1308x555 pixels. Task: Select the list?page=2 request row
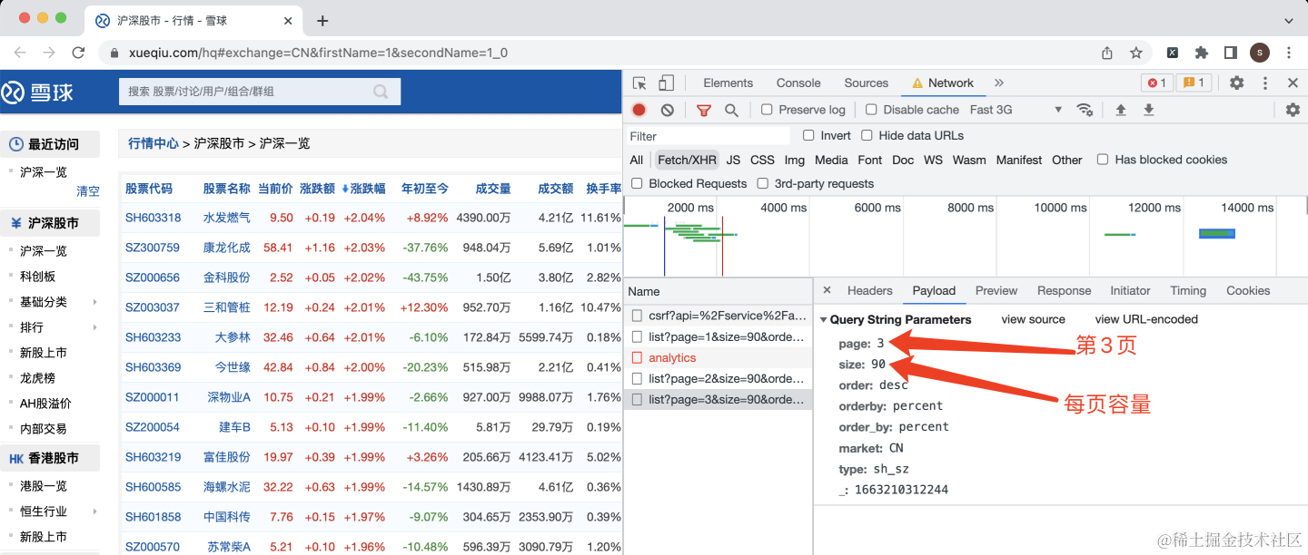click(x=718, y=378)
